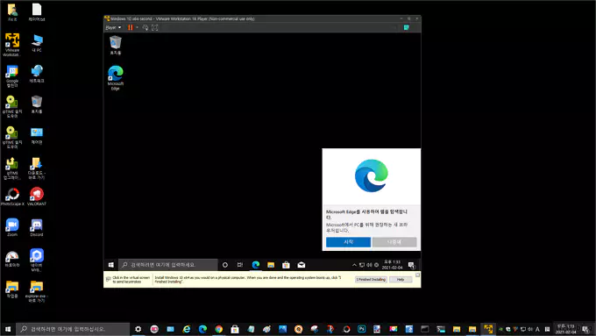Launch Edge from the VM taskbar
Screen dimensions: 596x336
click(255, 265)
